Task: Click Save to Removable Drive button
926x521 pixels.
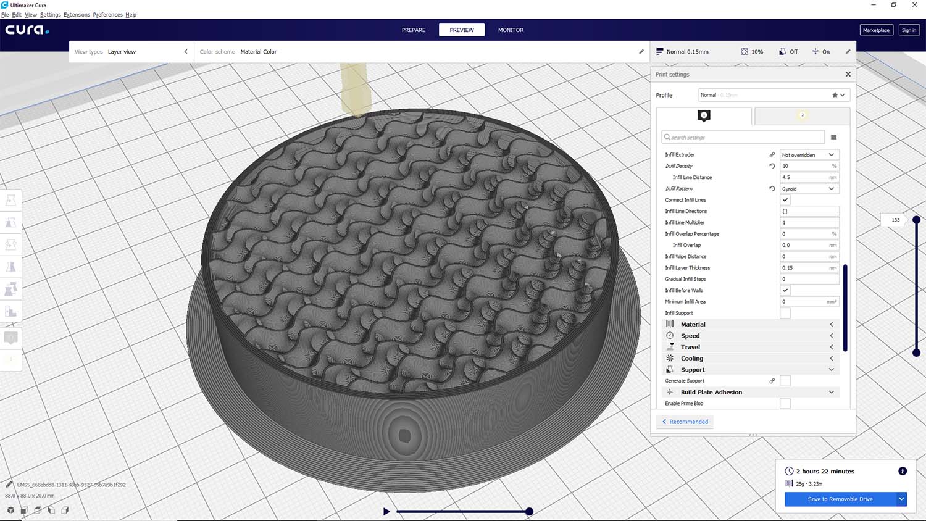Action: pyautogui.click(x=840, y=499)
